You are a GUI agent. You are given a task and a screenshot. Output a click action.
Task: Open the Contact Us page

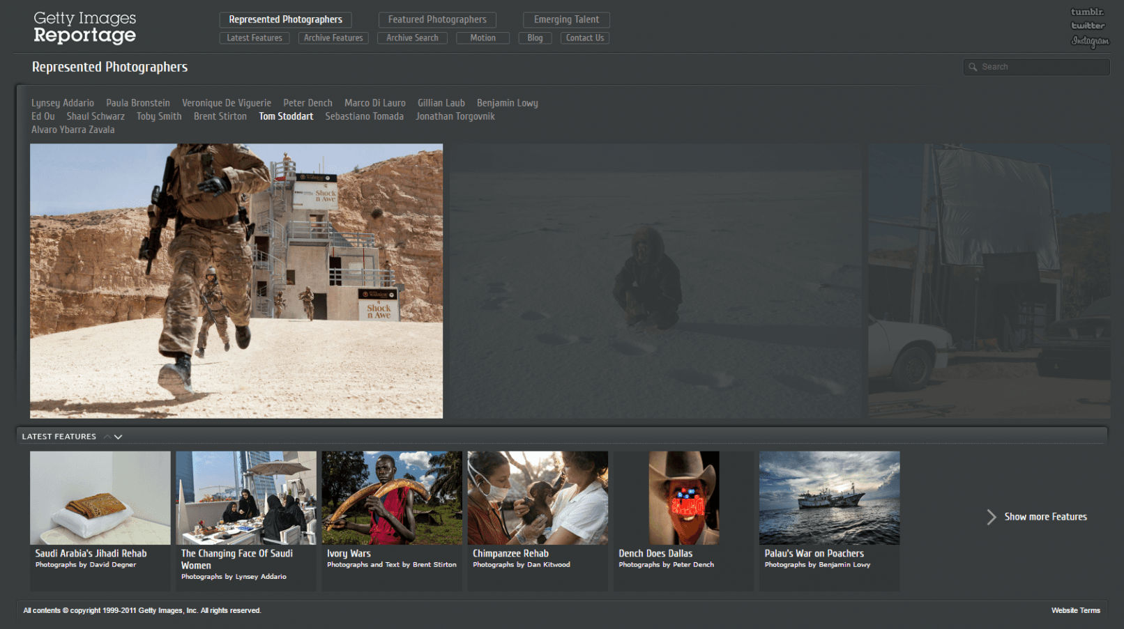(584, 38)
